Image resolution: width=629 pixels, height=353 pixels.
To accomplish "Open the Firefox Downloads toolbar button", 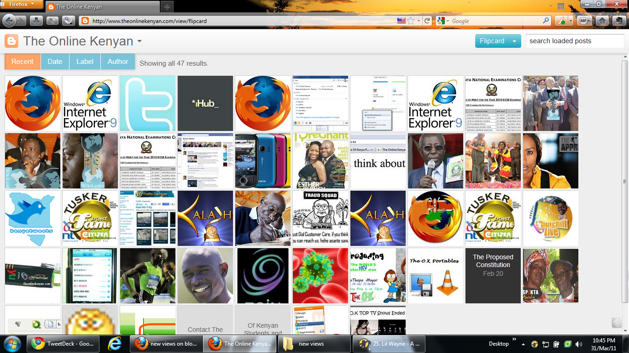I will click(37, 21).
